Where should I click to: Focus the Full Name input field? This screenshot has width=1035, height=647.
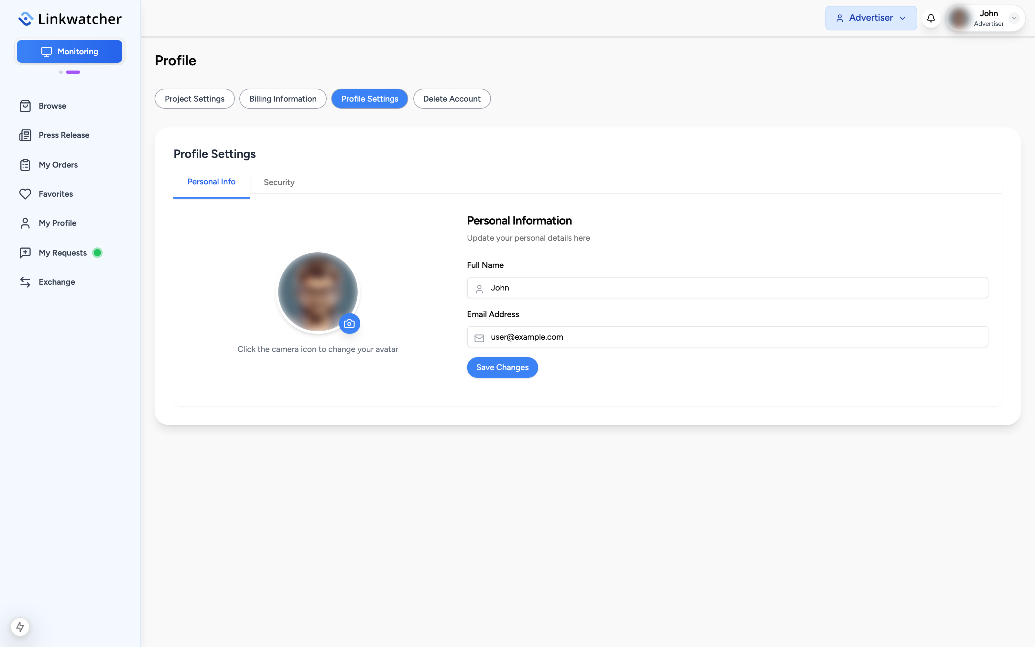[x=727, y=288]
